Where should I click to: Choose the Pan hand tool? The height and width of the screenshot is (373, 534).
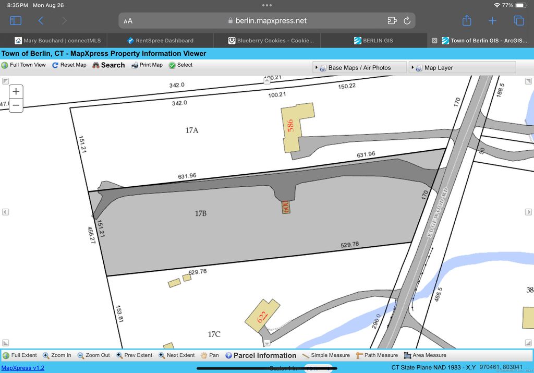210,355
